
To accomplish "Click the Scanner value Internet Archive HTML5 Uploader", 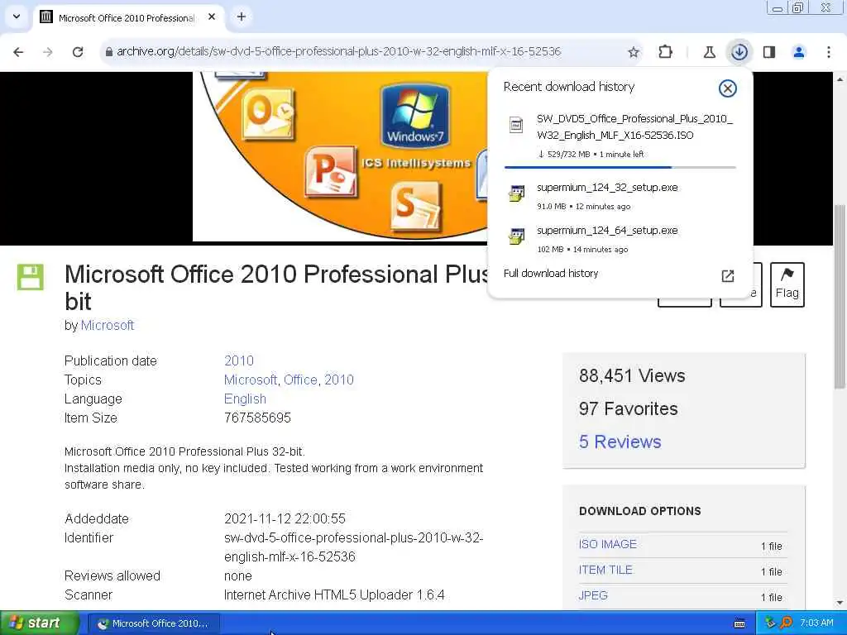I will point(334,595).
